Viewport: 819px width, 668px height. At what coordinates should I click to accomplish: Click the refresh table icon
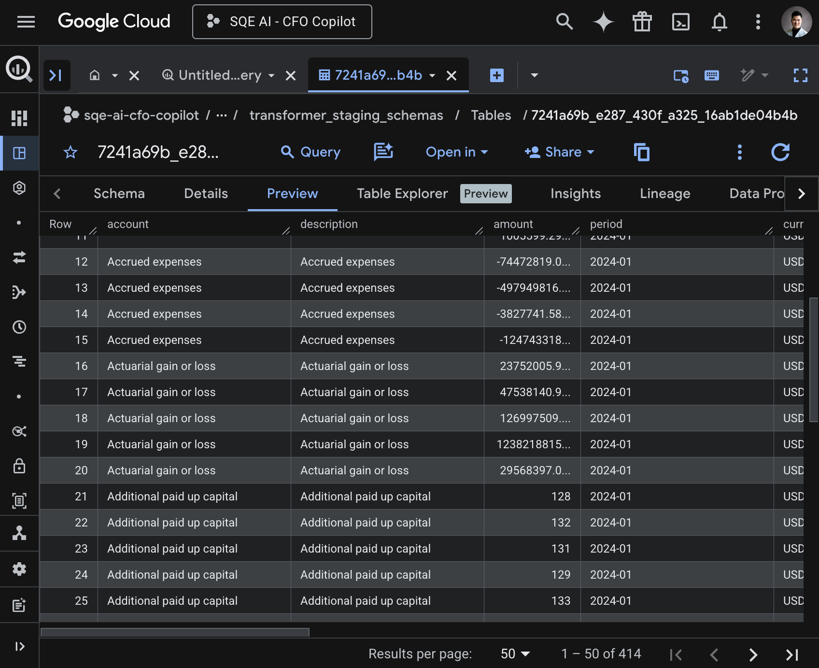coord(780,152)
